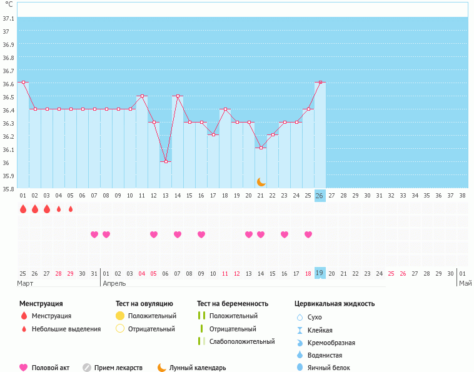This screenshot has height=372, width=474.
Task: Select highlighted calendar date 19 in April row
Action: coord(320,273)
